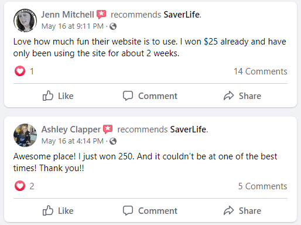Open Jenn Mitchell's profile name link
The image size is (301, 225).
pyautogui.click(x=67, y=15)
